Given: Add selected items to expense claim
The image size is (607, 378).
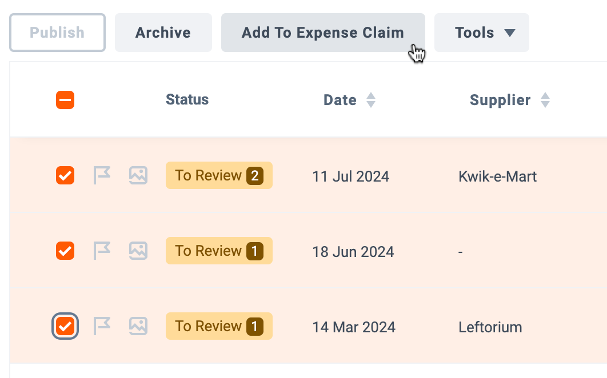Looking at the screenshot, I should coord(323,33).
